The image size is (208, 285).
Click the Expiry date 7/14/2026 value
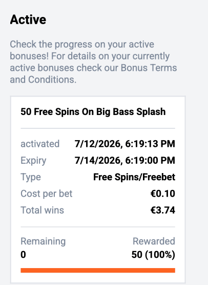click(125, 160)
